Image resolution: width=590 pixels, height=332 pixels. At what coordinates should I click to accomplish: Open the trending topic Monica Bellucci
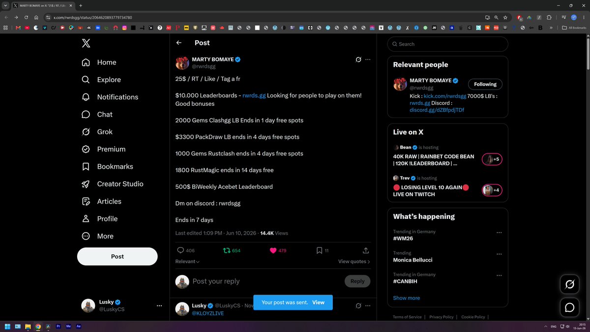[x=413, y=260]
